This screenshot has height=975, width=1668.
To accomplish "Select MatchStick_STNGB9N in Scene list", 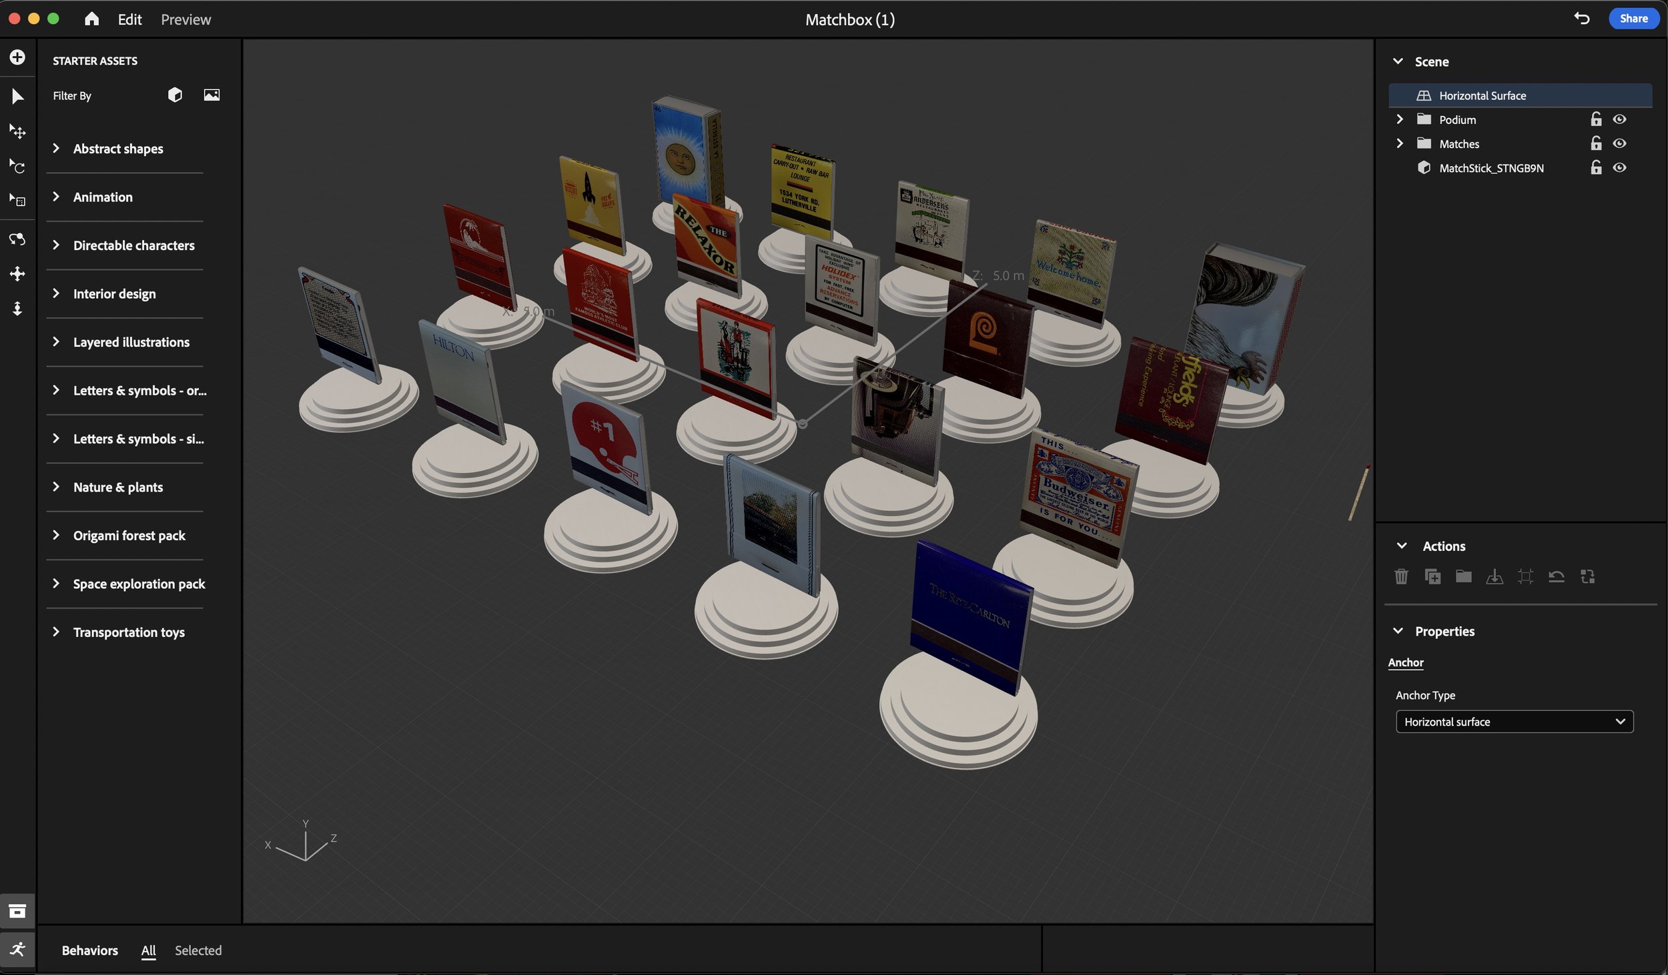I will [1491, 168].
